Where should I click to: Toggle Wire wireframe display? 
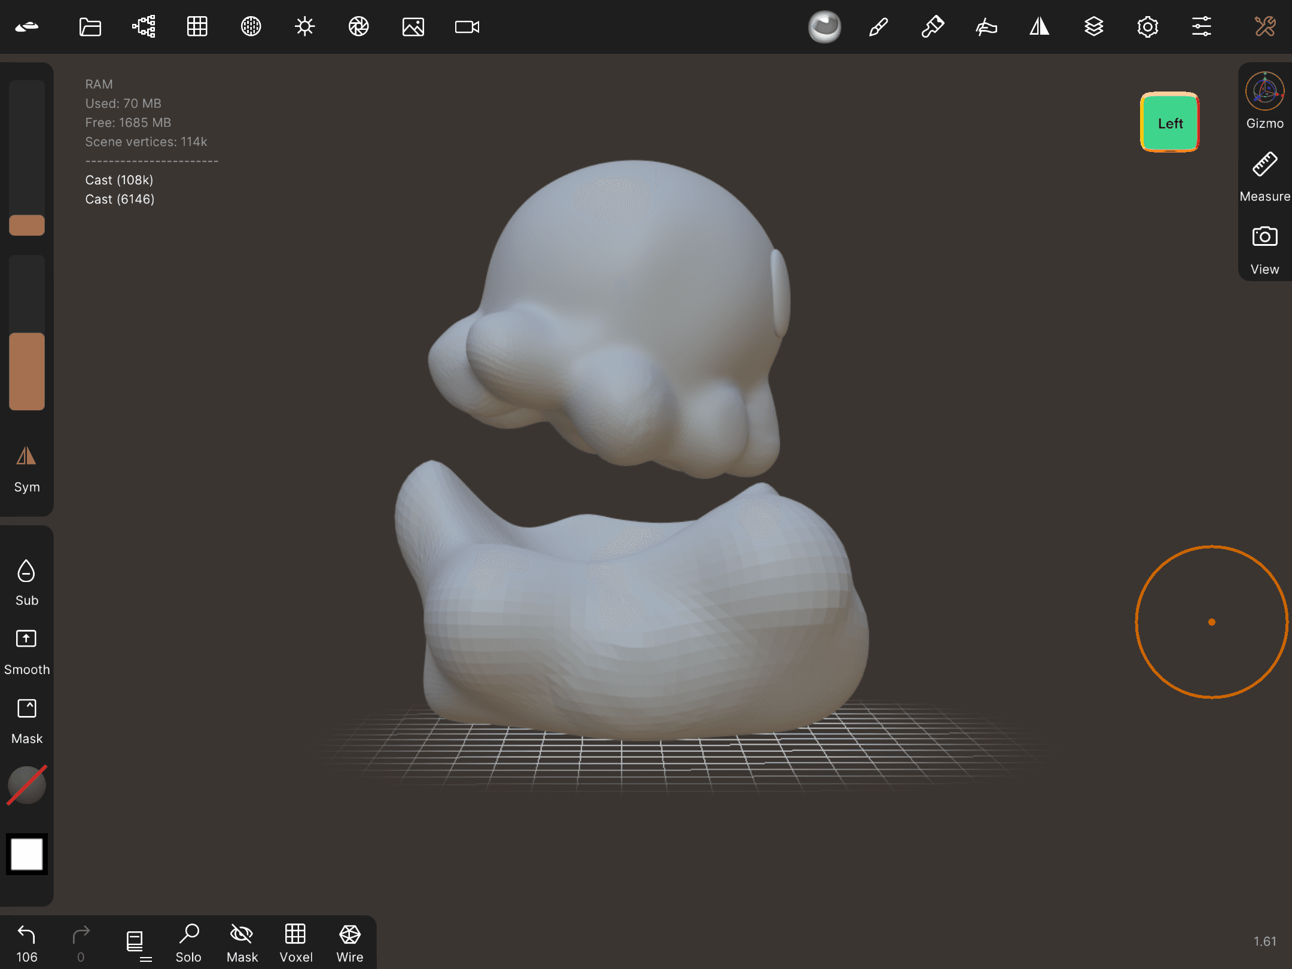pos(349,943)
